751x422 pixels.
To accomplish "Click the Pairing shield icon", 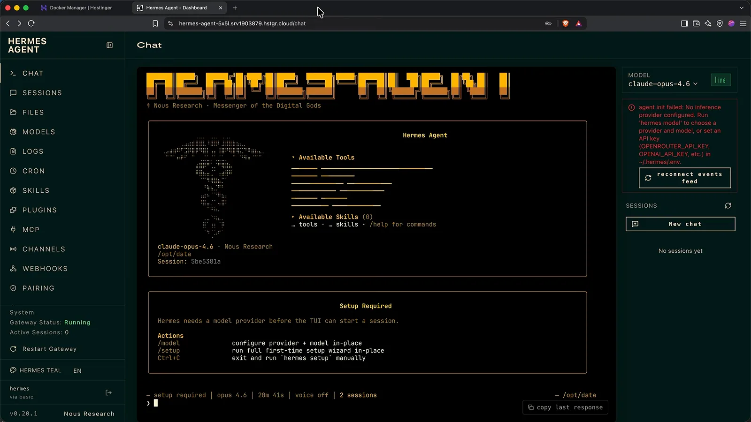I will 13,288.
